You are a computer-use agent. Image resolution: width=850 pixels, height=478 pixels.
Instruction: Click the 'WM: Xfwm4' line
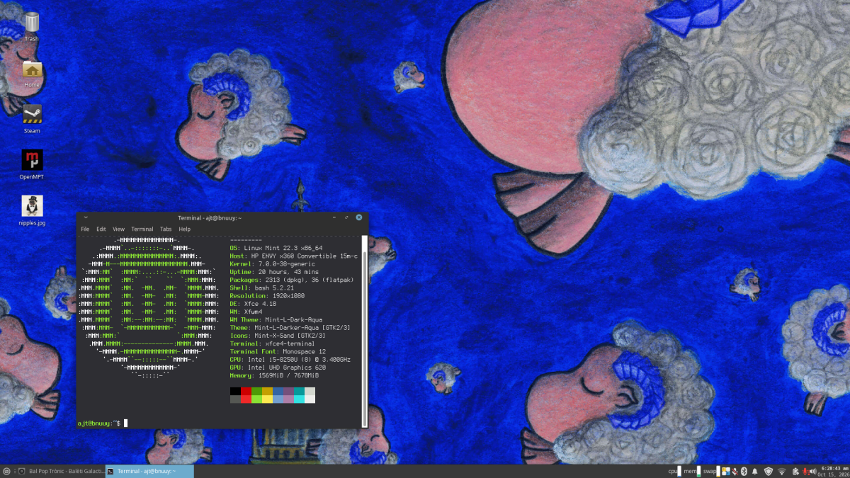click(246, 311)
